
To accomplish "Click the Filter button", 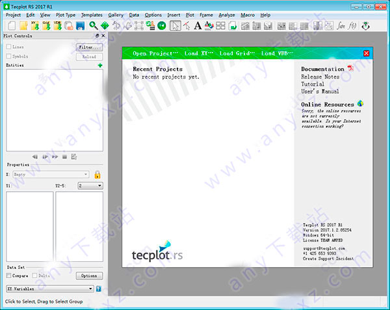I will (x=89, y=47).
